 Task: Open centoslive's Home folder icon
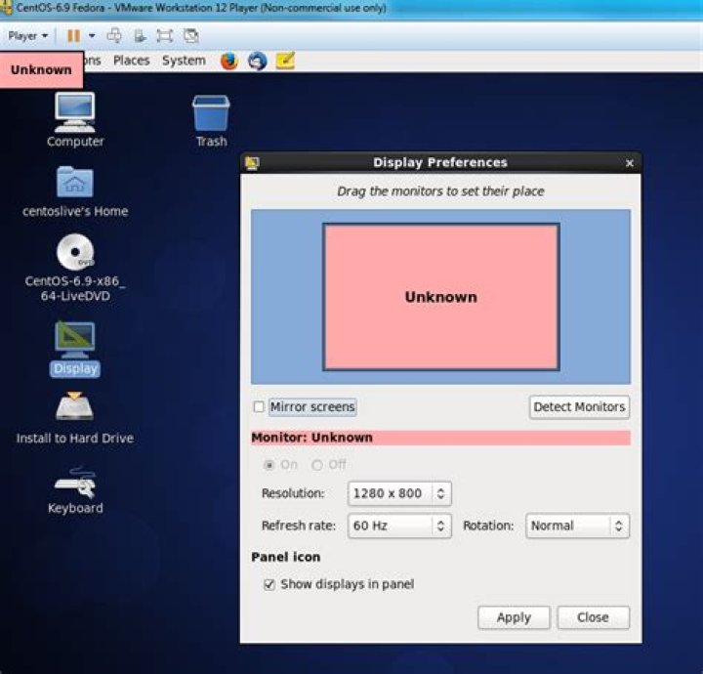[x=75, y=191]
